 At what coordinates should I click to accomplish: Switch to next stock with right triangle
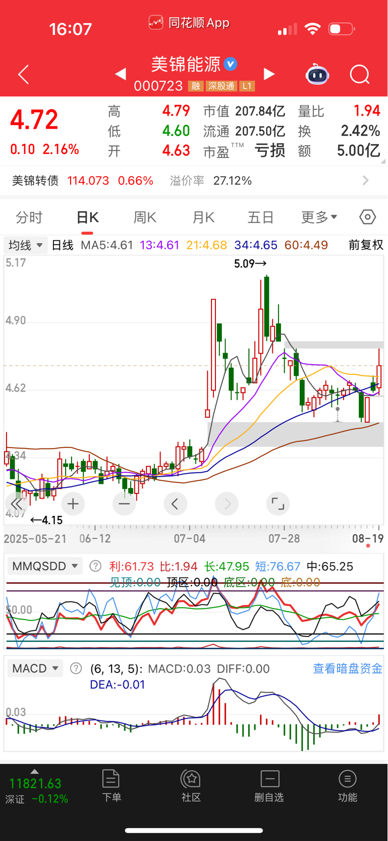tap(269, 74)
